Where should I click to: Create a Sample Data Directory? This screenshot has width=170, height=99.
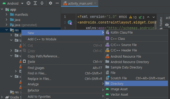click(x=136, y=67)
